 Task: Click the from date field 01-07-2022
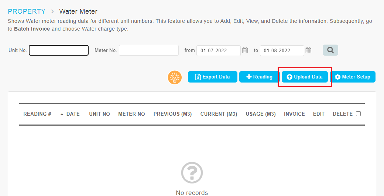pos(219,50)
